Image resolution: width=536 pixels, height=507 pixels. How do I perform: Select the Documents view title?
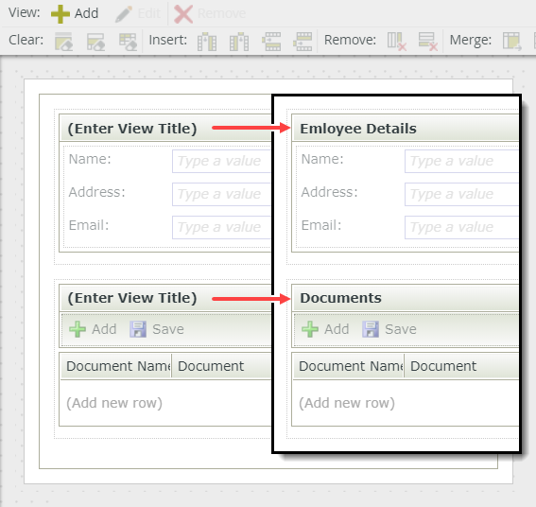coord(340,298)
